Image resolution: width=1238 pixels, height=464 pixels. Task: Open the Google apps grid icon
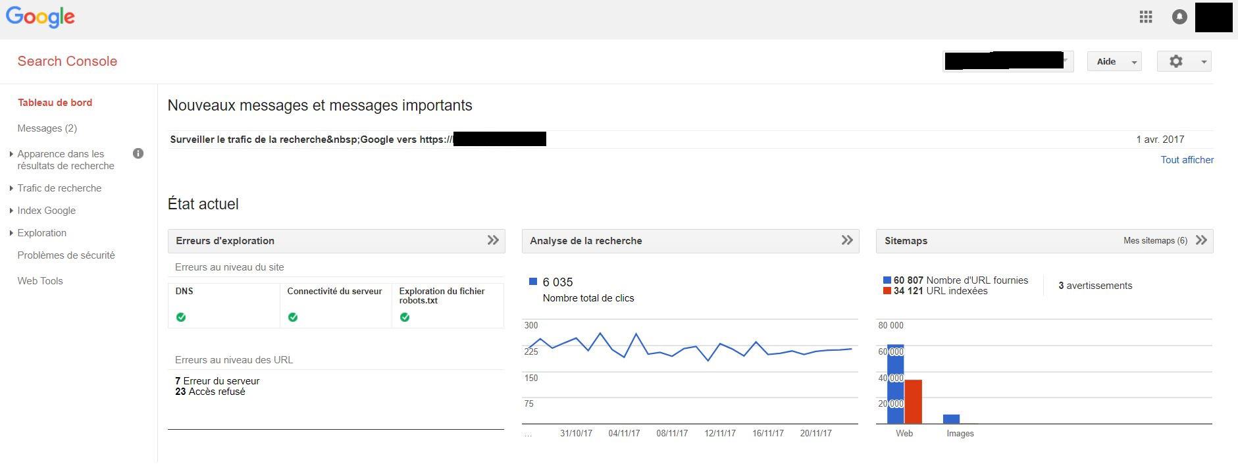1146,17
